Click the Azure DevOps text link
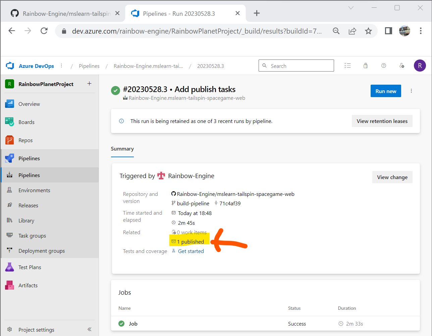Image resolution: width=432 pixels, height=336 pixels. click(36, 66)
